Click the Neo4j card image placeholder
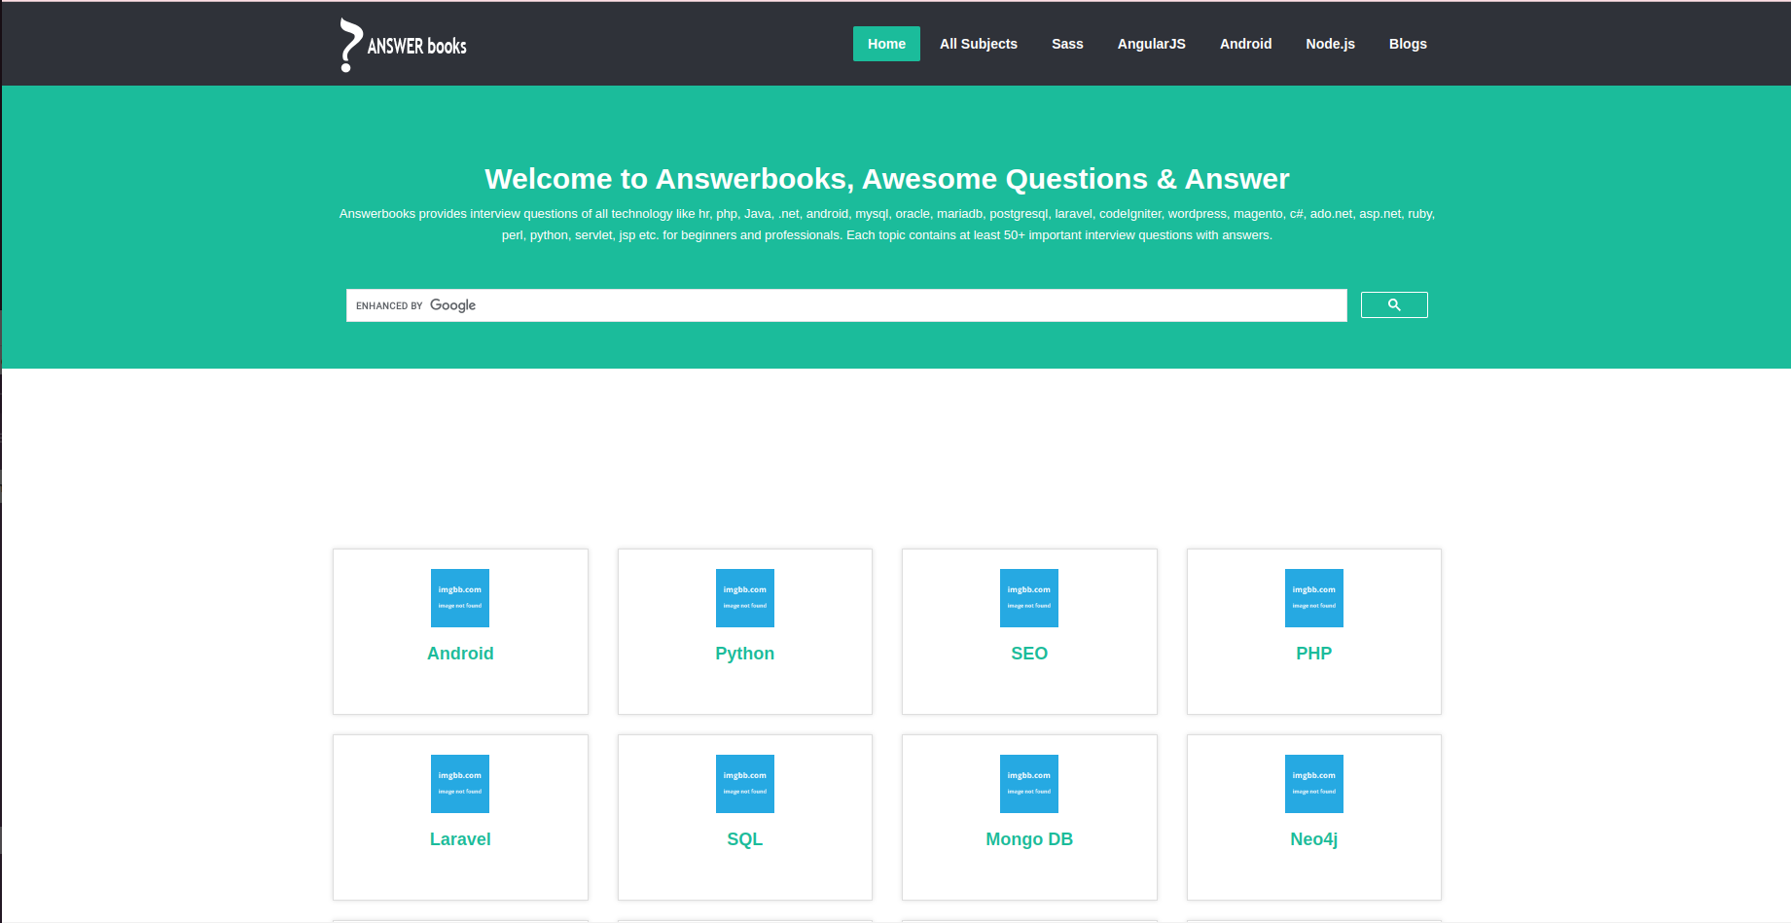Viewport: 1791px width, 923px height. pos(1313,784)
